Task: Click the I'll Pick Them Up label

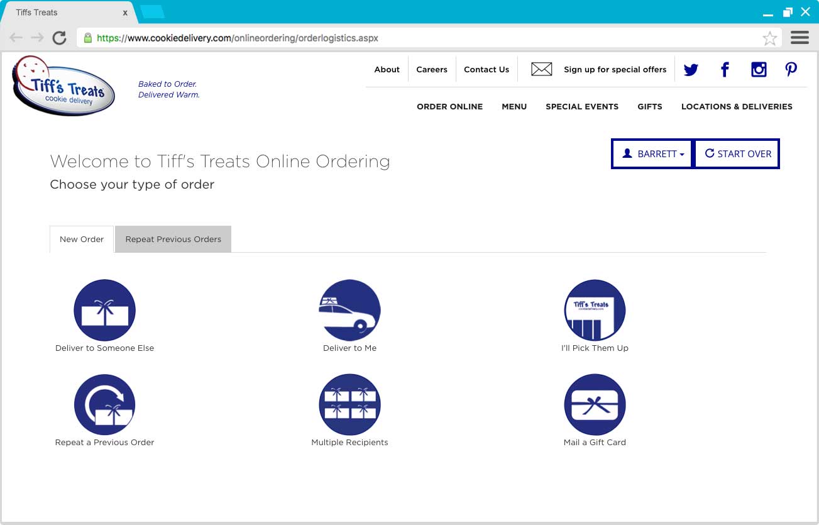Action: point(595,348)
